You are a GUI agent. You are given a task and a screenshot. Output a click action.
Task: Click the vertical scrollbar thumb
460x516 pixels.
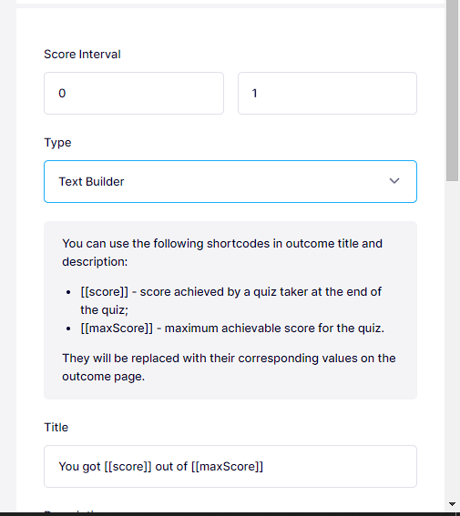[452, 90]
